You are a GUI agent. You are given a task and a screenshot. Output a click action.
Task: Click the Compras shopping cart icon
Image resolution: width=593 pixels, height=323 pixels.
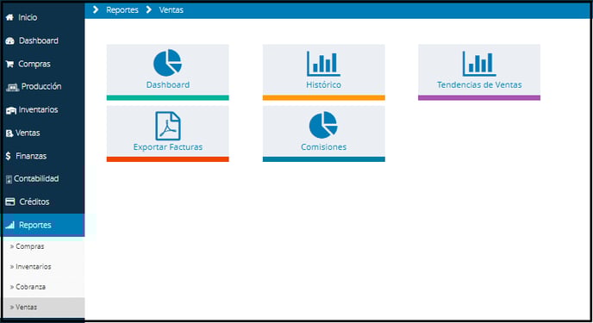click(9, 64)
